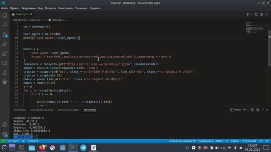
Task: Open the Выполнить menu
Action: pyautogui.click(x=66, y=8)
